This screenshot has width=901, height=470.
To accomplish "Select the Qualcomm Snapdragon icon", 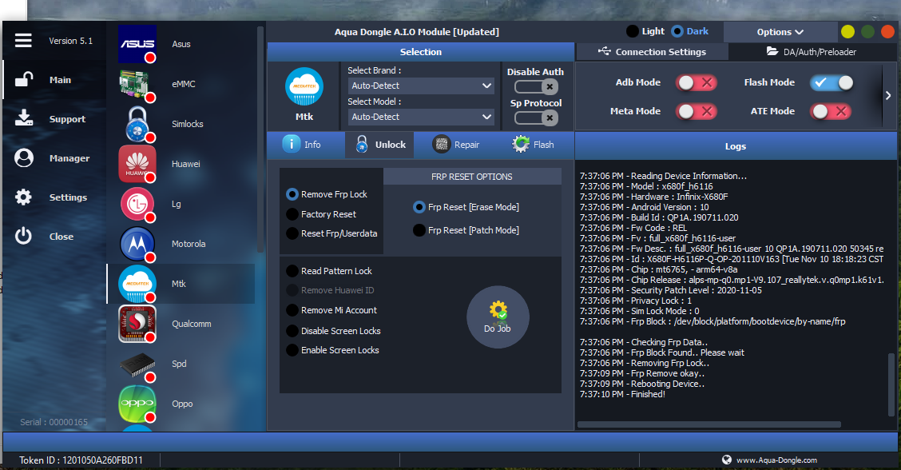I will coord(137,324).
